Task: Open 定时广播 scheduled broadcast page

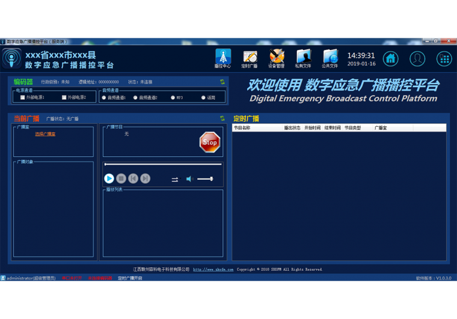Action: click(x=250, y=58)
